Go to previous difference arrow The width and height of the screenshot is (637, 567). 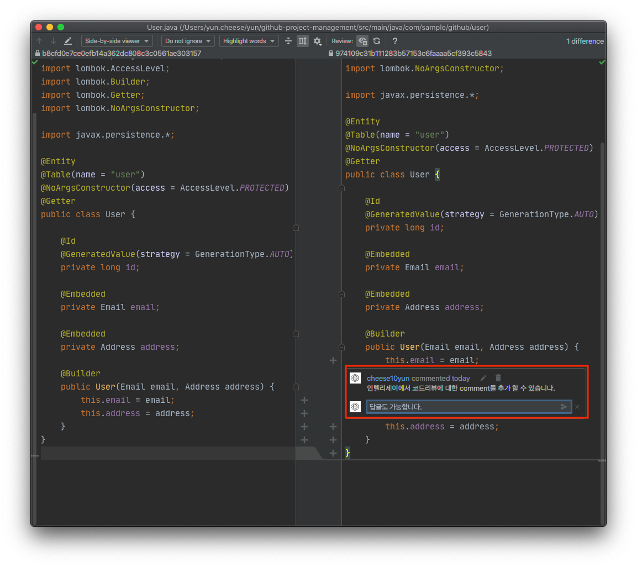click(x=39, y=41)
